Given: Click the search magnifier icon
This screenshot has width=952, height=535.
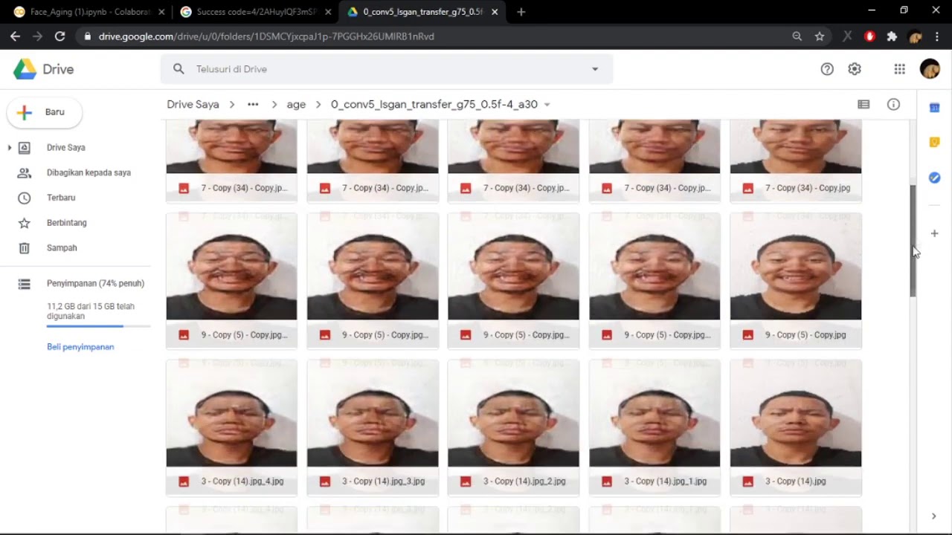Looking at the screenshot, I should [178, 69].
